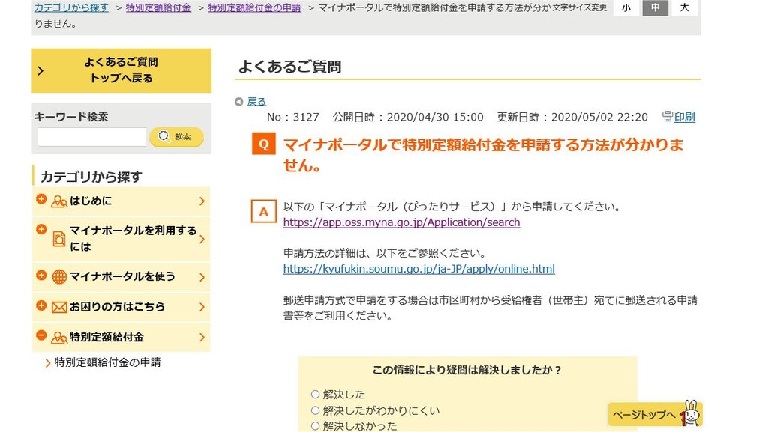Image resolution: width=768 pixels, height=432 pixels.
Task: Open the app.oss.myna.go.jp Application search link
Action: tap(402, 222)
